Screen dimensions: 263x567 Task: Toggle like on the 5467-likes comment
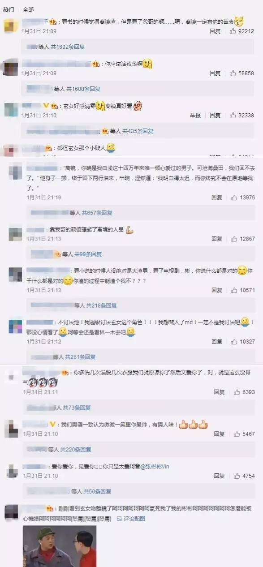coord(237,434)
